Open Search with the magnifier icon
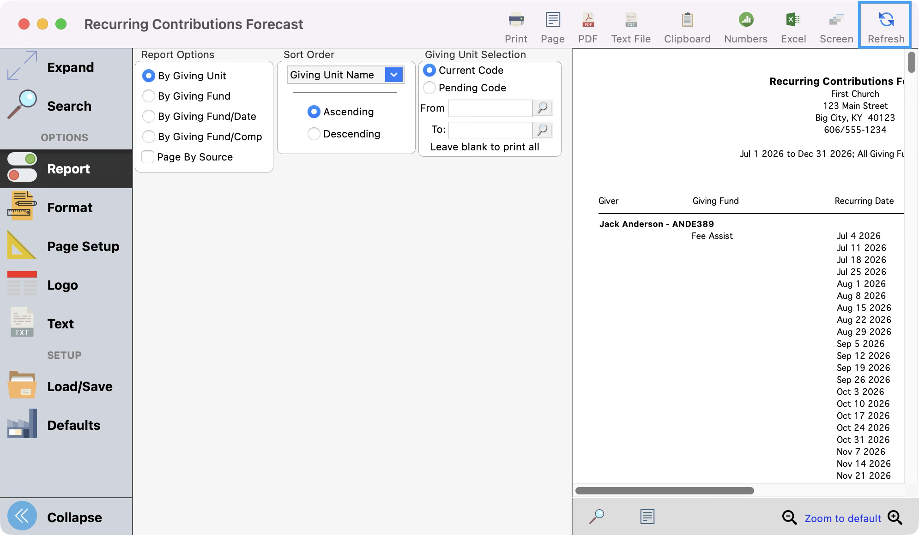The width and height of the screenshot is (919, 535). click(22, 105)
